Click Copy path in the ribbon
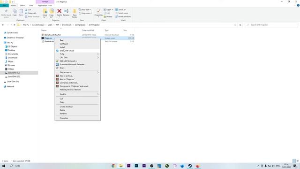Image resolution: width=300 pixels, height=169 pixels. coord(30,13)
